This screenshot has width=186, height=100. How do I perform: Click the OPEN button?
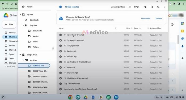pos(137,7)
